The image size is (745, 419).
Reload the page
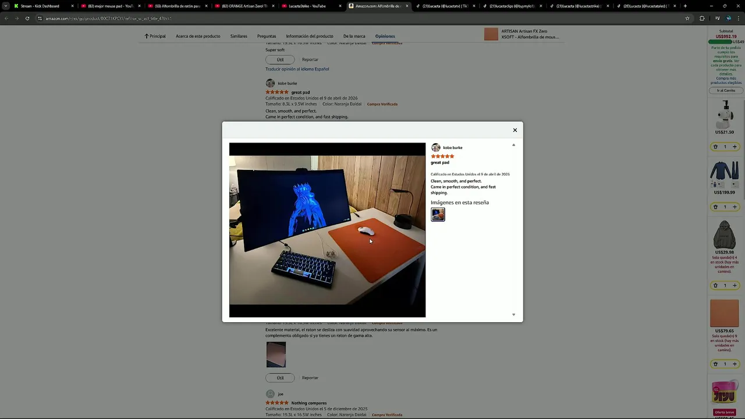click(x=27, y=18)
